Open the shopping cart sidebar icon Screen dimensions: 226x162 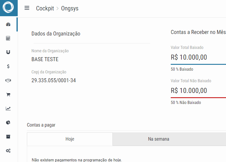point(8,94)
